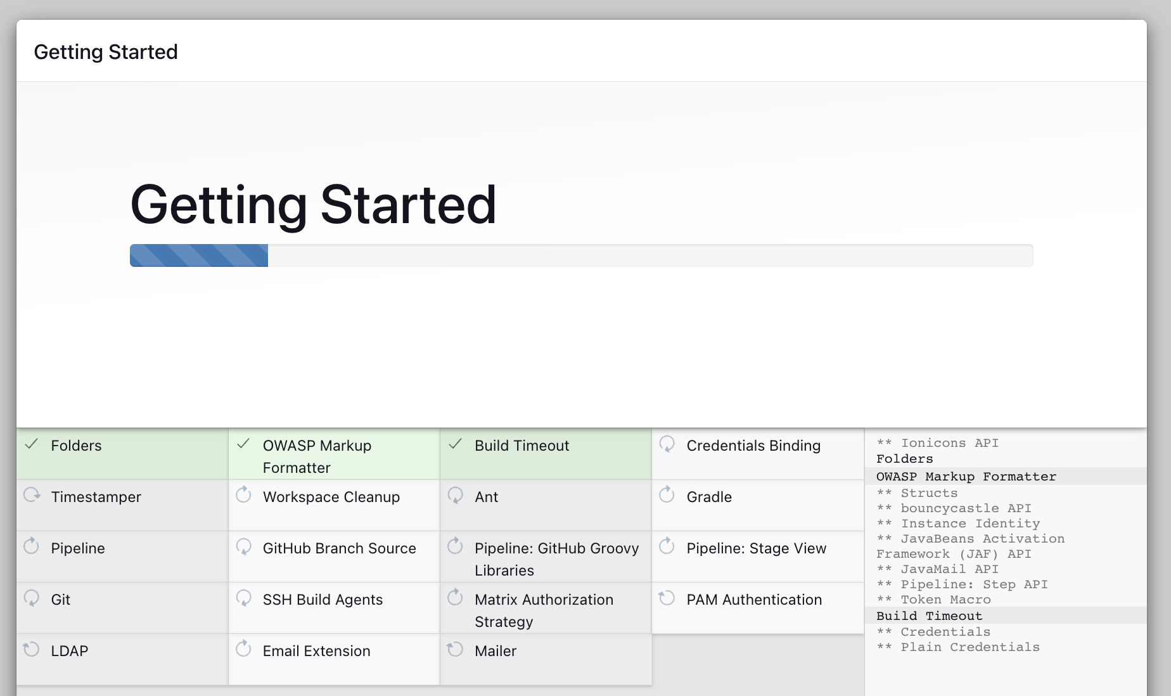Click the '** Instance Identity' log entry
Screen dimensions: 1171x696
tap(958, 523)
